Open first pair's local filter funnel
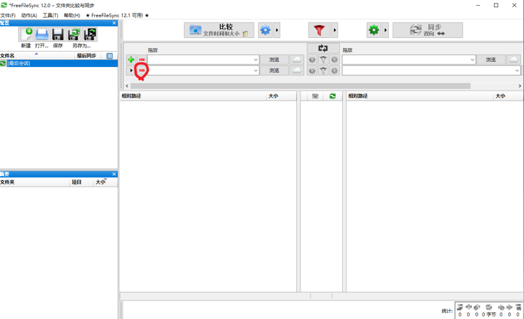This screenshot has height=319, width=524. point(323,60)
